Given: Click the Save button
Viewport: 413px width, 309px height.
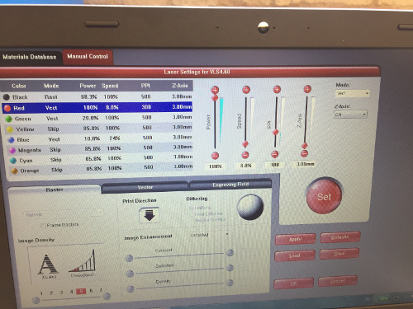Looking at the screenshot, I should [339, 254].
